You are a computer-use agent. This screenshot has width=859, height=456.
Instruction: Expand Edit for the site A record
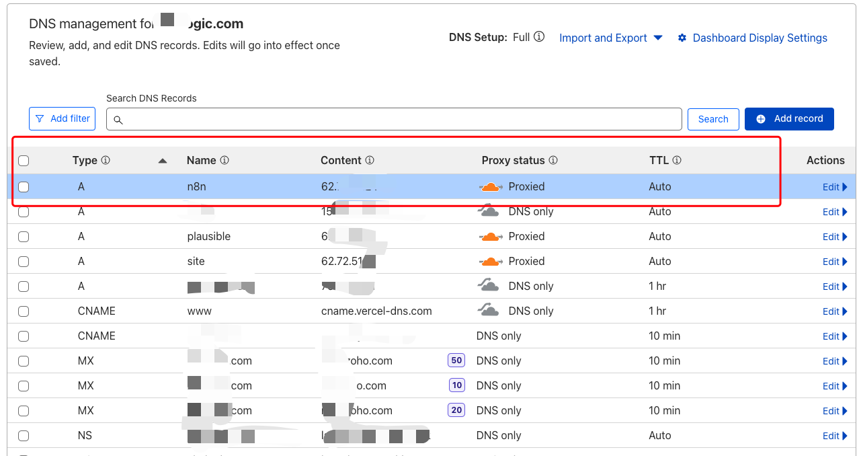pyautogui.click(x=835, y=262)
